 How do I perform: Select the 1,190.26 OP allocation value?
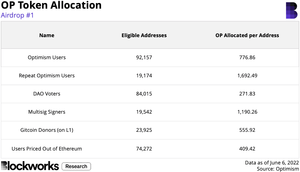(x=247, y=112)
